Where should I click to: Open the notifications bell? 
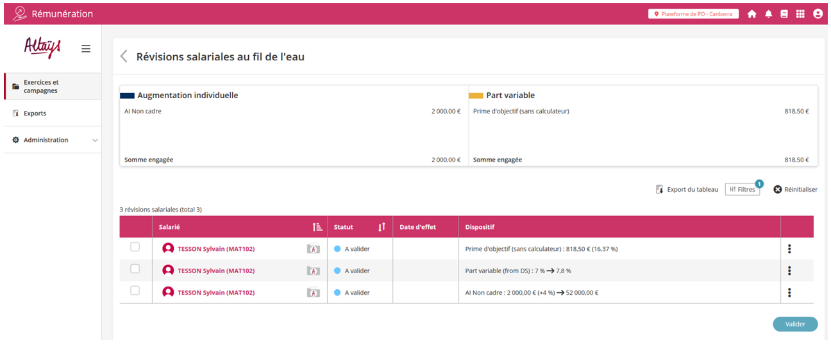(768, 14)
